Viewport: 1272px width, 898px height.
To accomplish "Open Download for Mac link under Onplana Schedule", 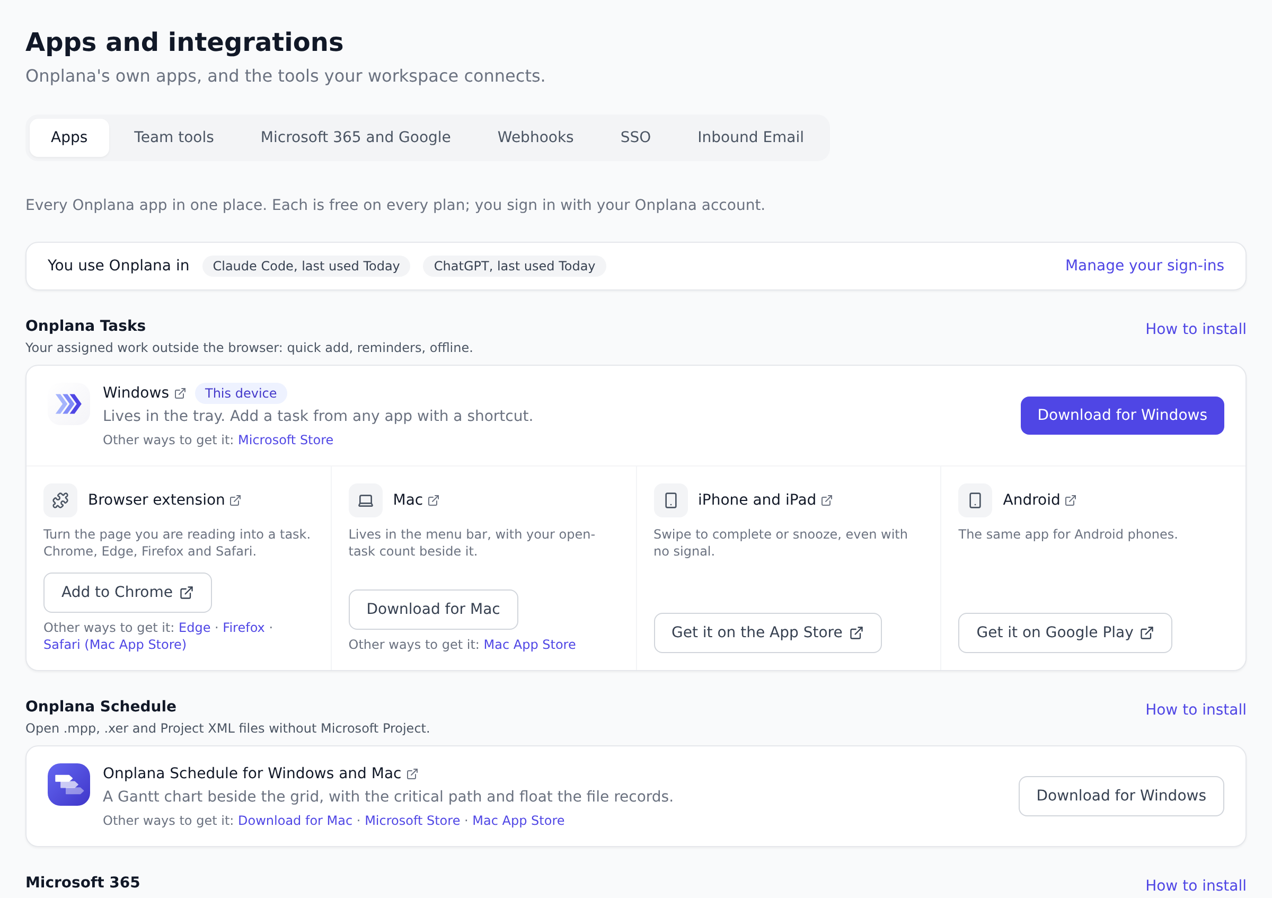I will (295, 821).
